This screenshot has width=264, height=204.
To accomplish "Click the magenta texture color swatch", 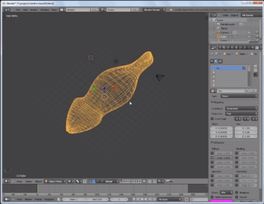I will point(221,201).
